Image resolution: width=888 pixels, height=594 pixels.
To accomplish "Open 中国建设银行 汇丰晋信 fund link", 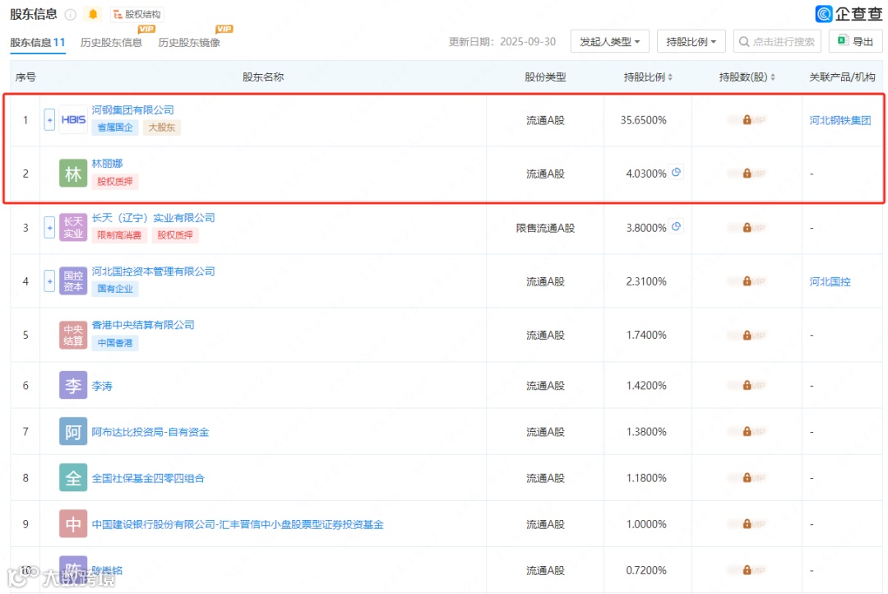I will (238, 525).
